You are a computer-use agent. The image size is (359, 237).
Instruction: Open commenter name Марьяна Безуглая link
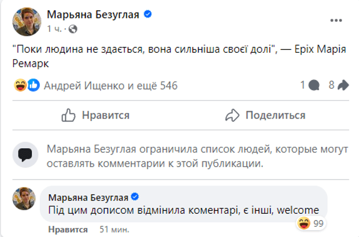pyautogui.click(x=89, y=197)
